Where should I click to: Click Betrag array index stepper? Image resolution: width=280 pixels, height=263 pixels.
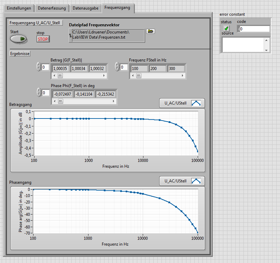coord(39,67)
